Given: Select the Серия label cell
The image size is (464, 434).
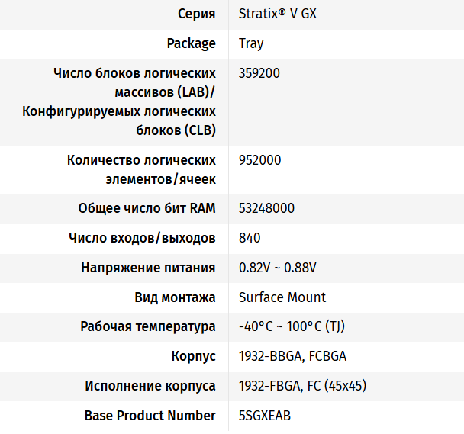Looking at the screenshot, I should pos(196,14).
